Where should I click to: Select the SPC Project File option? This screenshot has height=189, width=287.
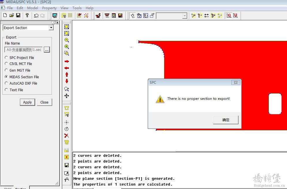point(19,58)
